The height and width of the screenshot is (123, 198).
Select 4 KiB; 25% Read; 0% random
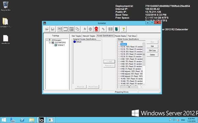click(x=131, y=66)
